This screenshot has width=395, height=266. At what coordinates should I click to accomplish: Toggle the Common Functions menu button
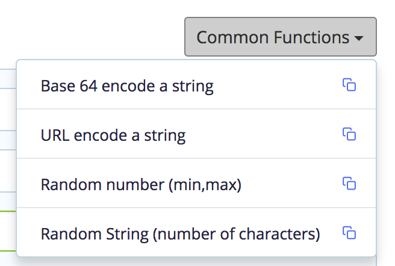coord(281,37)
